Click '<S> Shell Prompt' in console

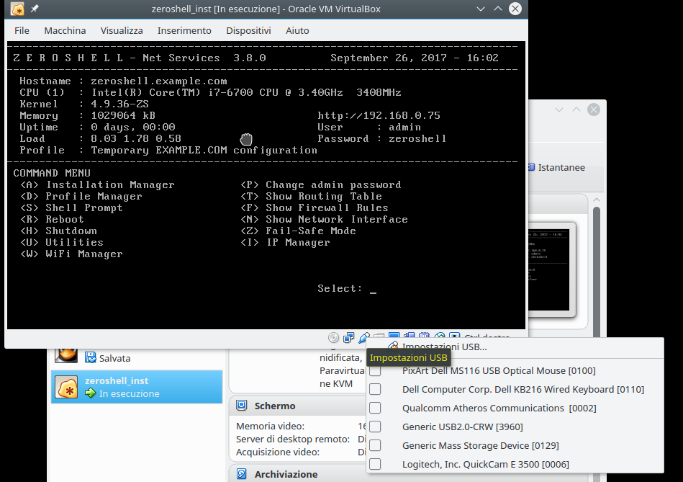point(71,207)
